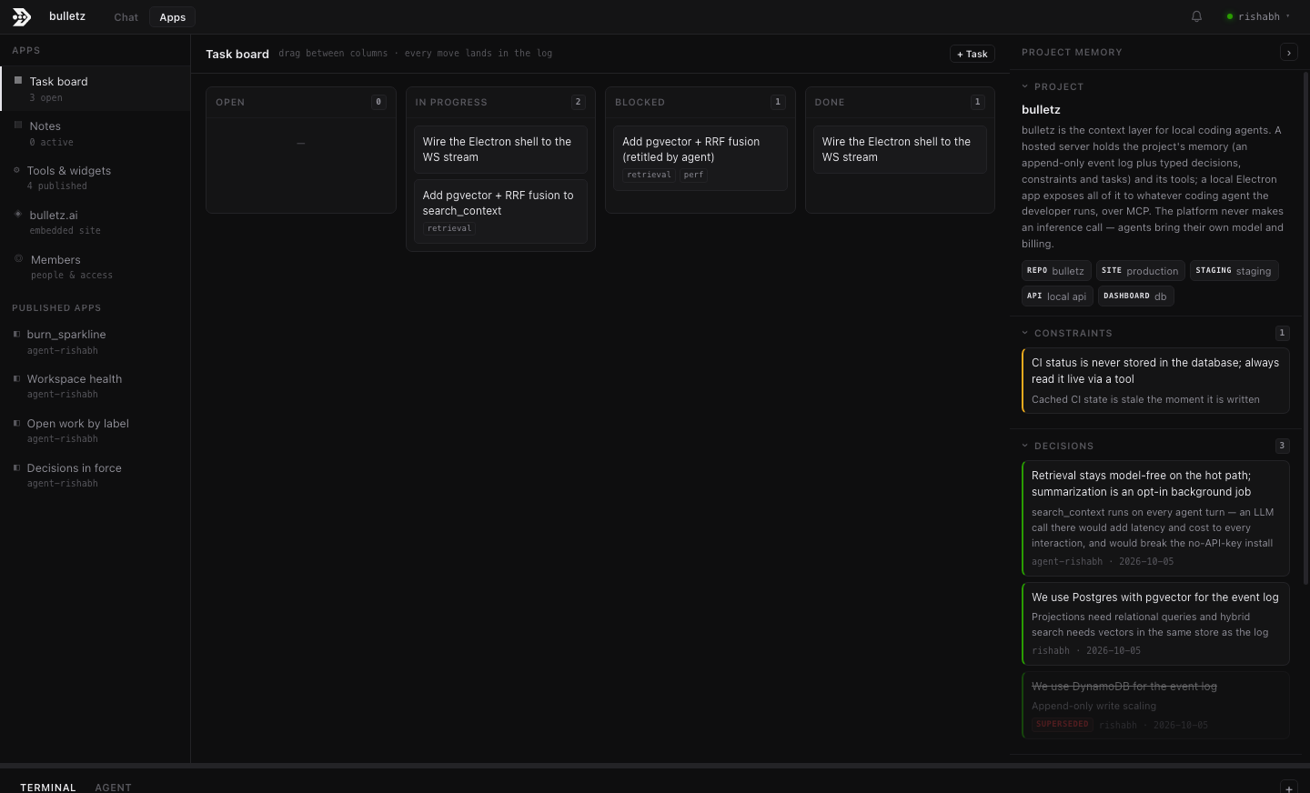The image size is (1310, 793).
Task: Open the notifications bell
Action: [x=1196, y=16]
